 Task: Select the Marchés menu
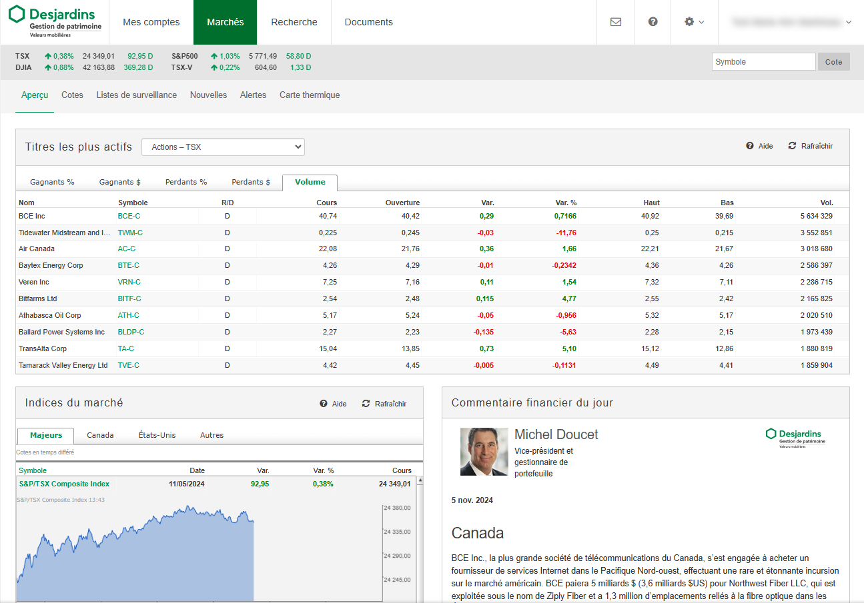click(x=226, y=22)
